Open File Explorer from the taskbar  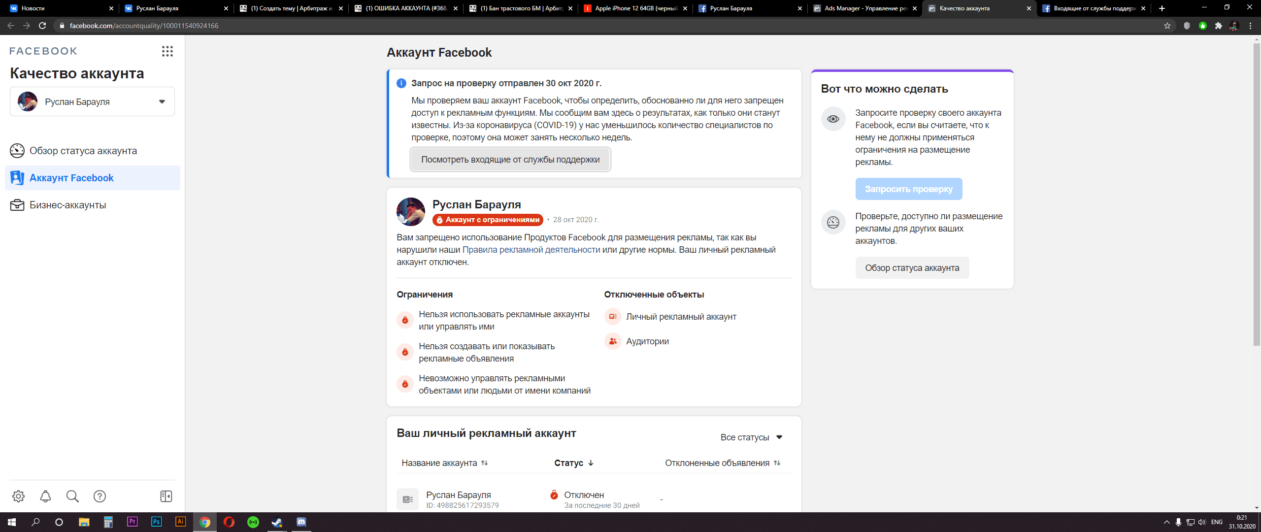click(x=84, y=522)
